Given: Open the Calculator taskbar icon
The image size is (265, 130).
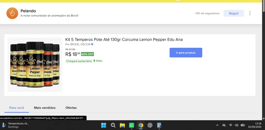Looking at the screenshot, I should (x=159, y=125).
